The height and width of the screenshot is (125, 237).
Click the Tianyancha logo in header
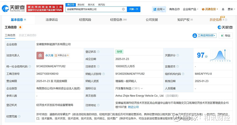point(13,8)
